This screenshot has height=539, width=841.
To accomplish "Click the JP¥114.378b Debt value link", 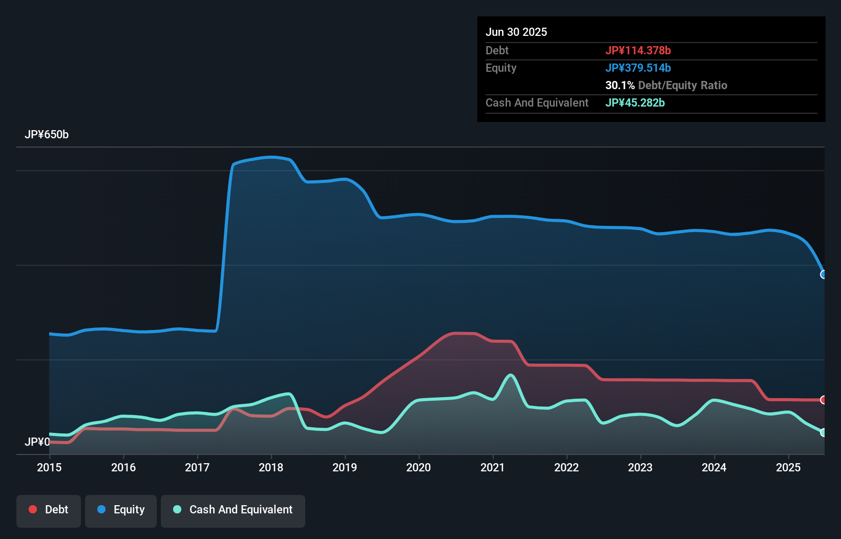I will (639, 50).
